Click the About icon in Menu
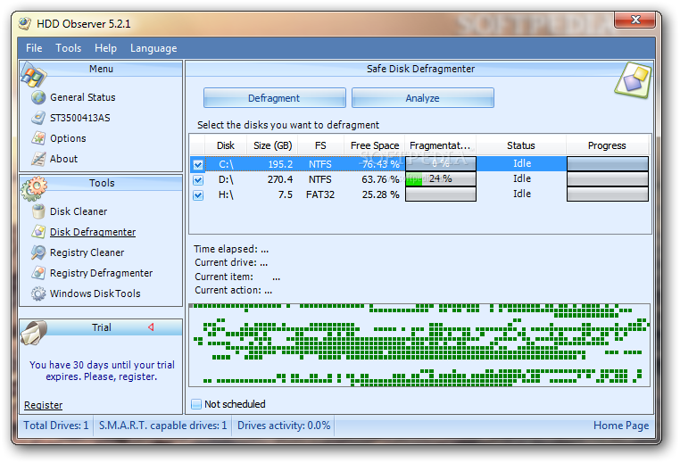Viewport: 680px width, 463px height. pos(38,159)
